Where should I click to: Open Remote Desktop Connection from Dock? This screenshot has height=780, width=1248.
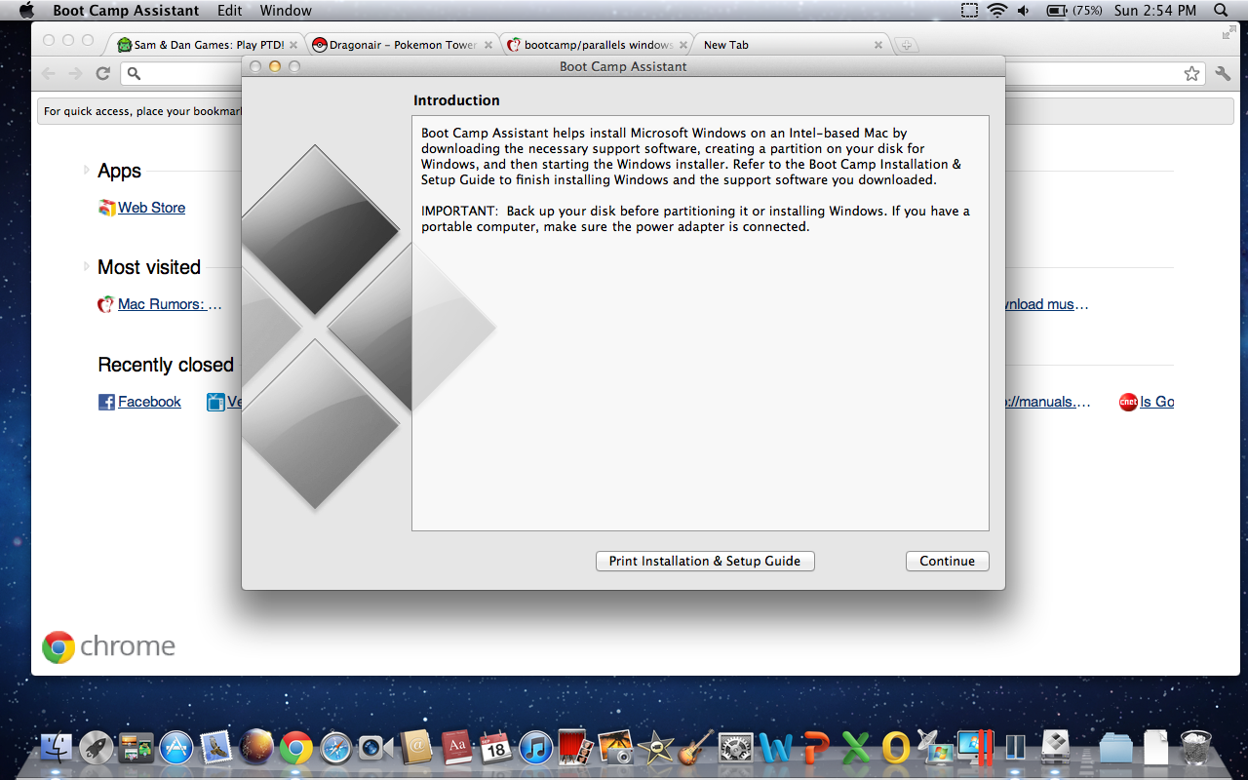pyautogui.click(x=936, y=748)
